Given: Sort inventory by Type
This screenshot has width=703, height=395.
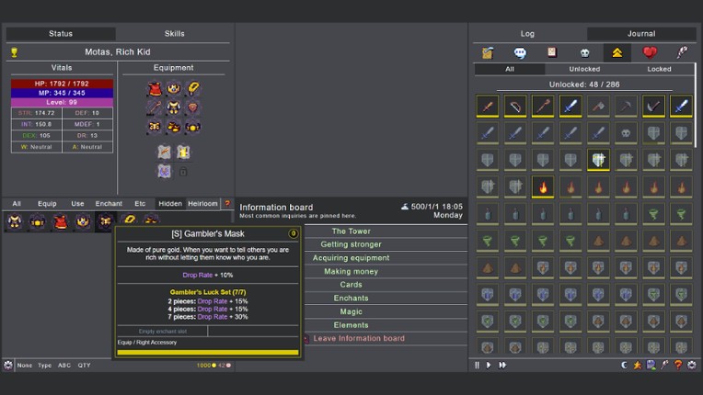Looking at the screenshot, I should tap(44, 366).
